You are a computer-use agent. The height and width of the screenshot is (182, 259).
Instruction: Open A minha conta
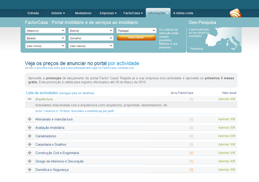[183, 13]
